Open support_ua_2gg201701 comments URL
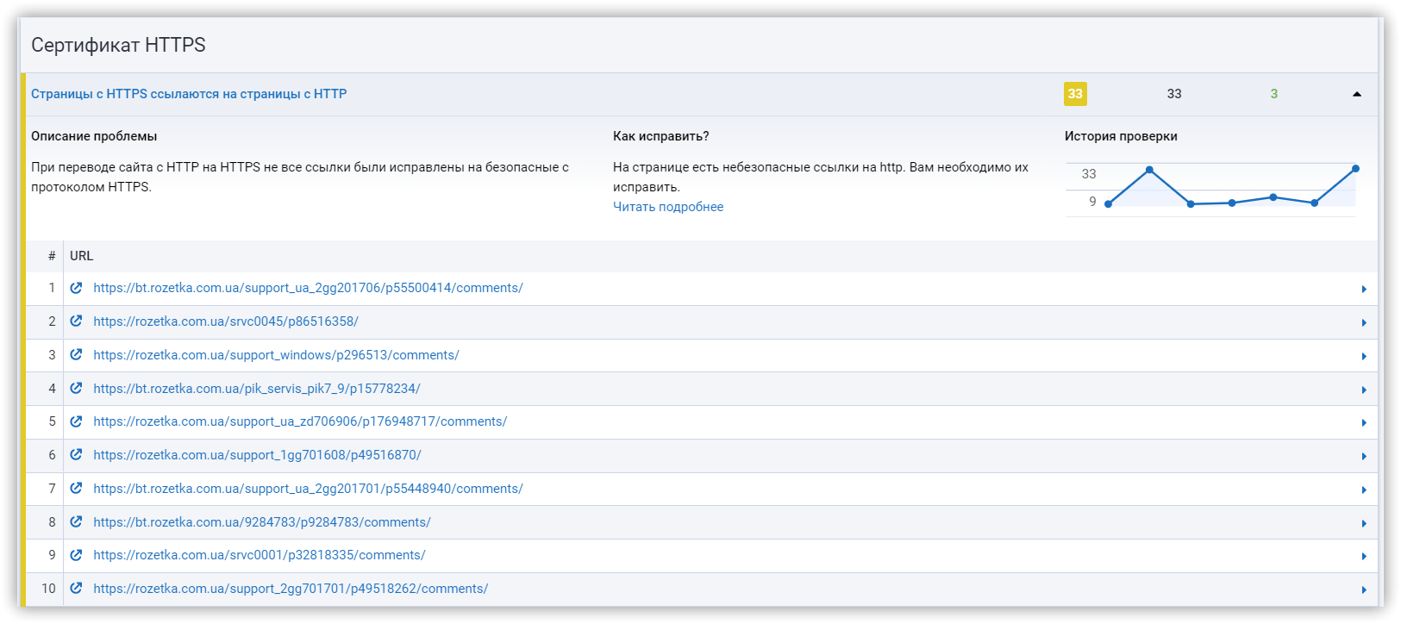The height and width of the screenshot is (624, 1401). click(x=308, y=489)
